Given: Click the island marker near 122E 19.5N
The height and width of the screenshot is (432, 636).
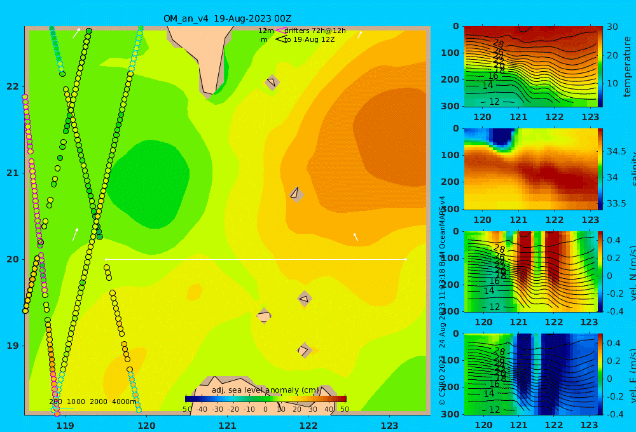Looking at the screenshot, I should (x=305, y=299).
